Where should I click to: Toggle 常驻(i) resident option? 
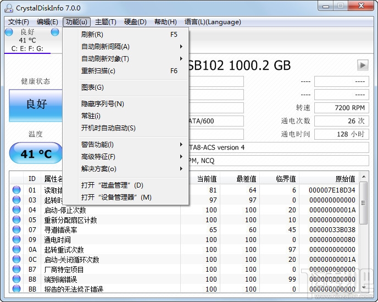(x=125, y=116)
